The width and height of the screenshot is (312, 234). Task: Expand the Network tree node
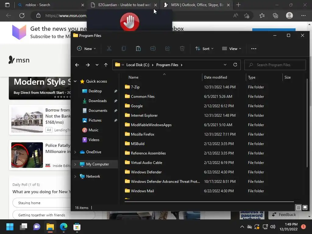point(75,176)
